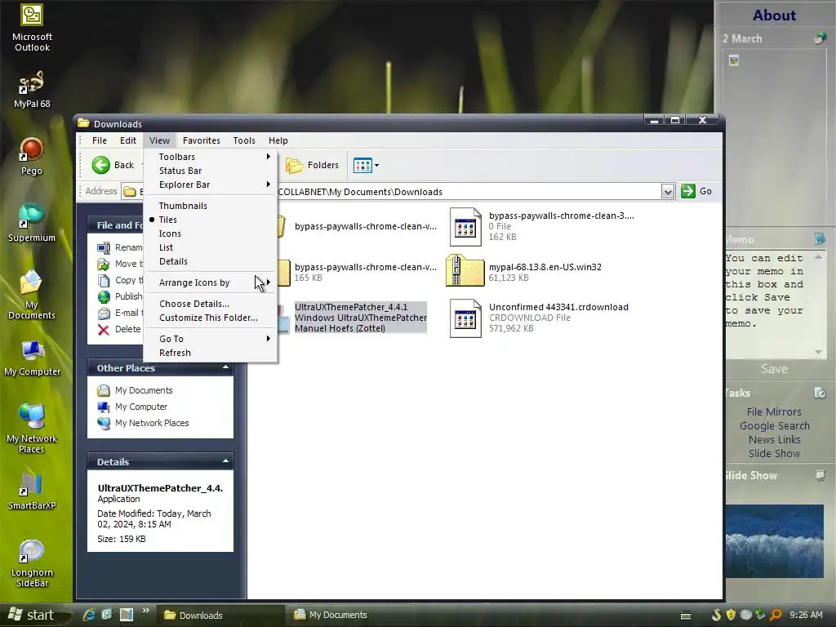This screenshot has width=836, height=627.
Task: Open Microsoft Outlook desktop icon
Action: pos(32,28)
